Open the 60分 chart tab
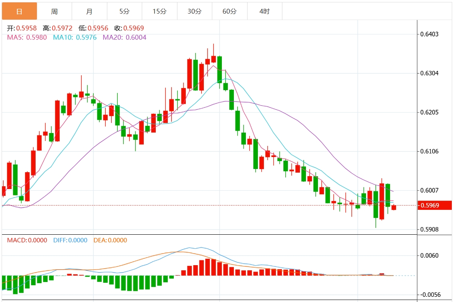The image size is (455, 302). point(230,11)
